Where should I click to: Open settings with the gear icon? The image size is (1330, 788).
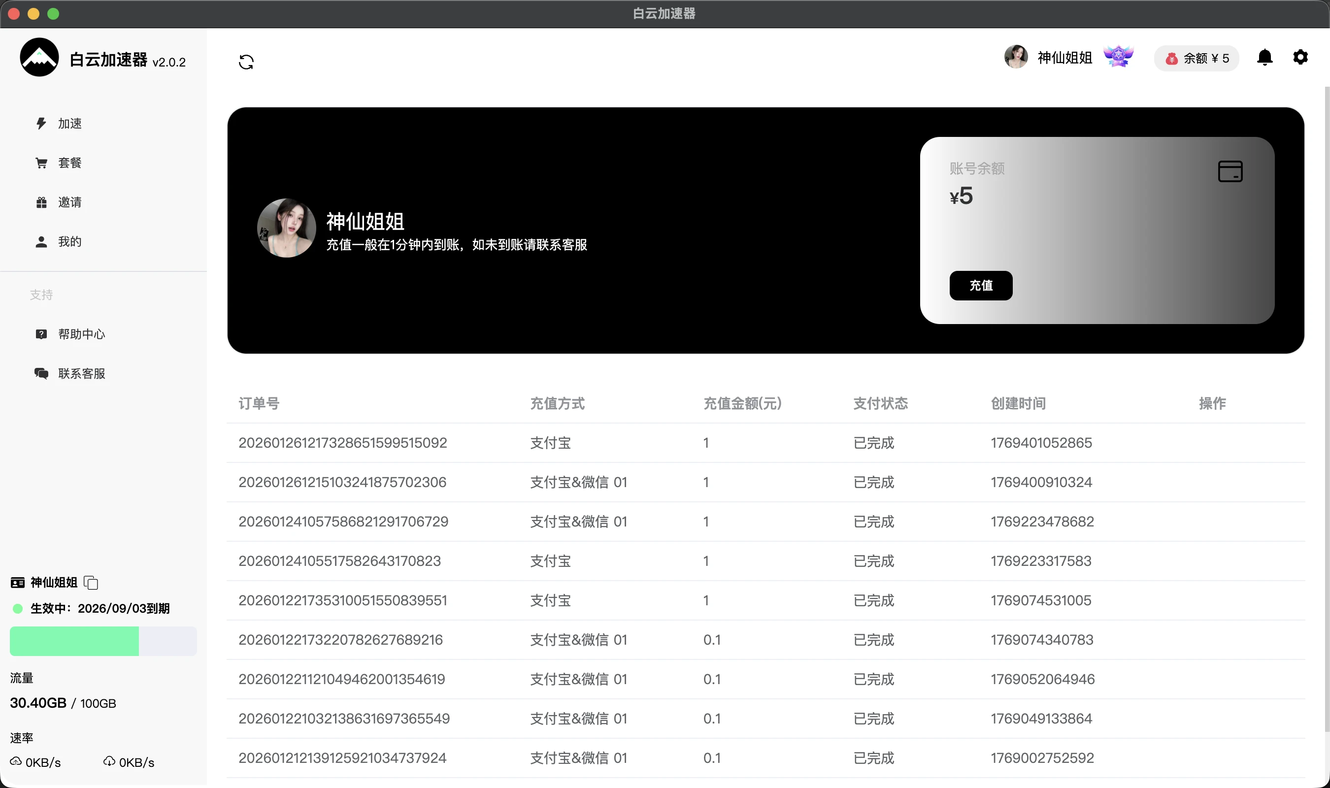click(x=1300, y=57)
